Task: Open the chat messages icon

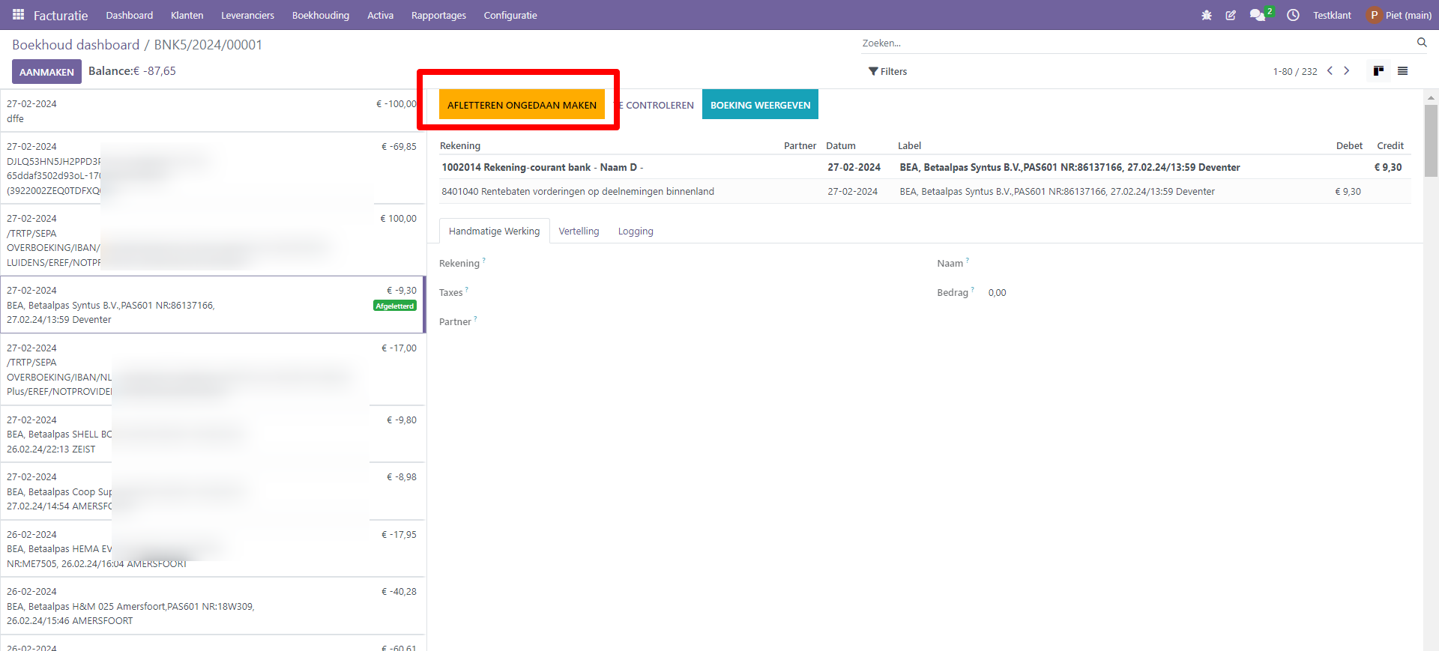Action: tap(1257, 15)
